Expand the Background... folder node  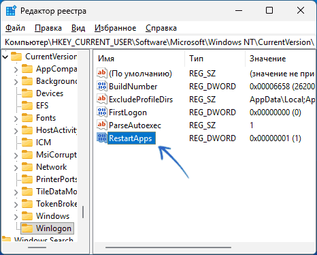pyautogui.click(x=16, y=81)
